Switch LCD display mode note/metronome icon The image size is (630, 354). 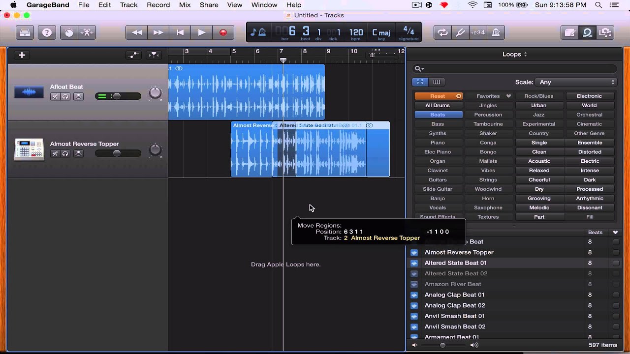(x=258, y=32)
